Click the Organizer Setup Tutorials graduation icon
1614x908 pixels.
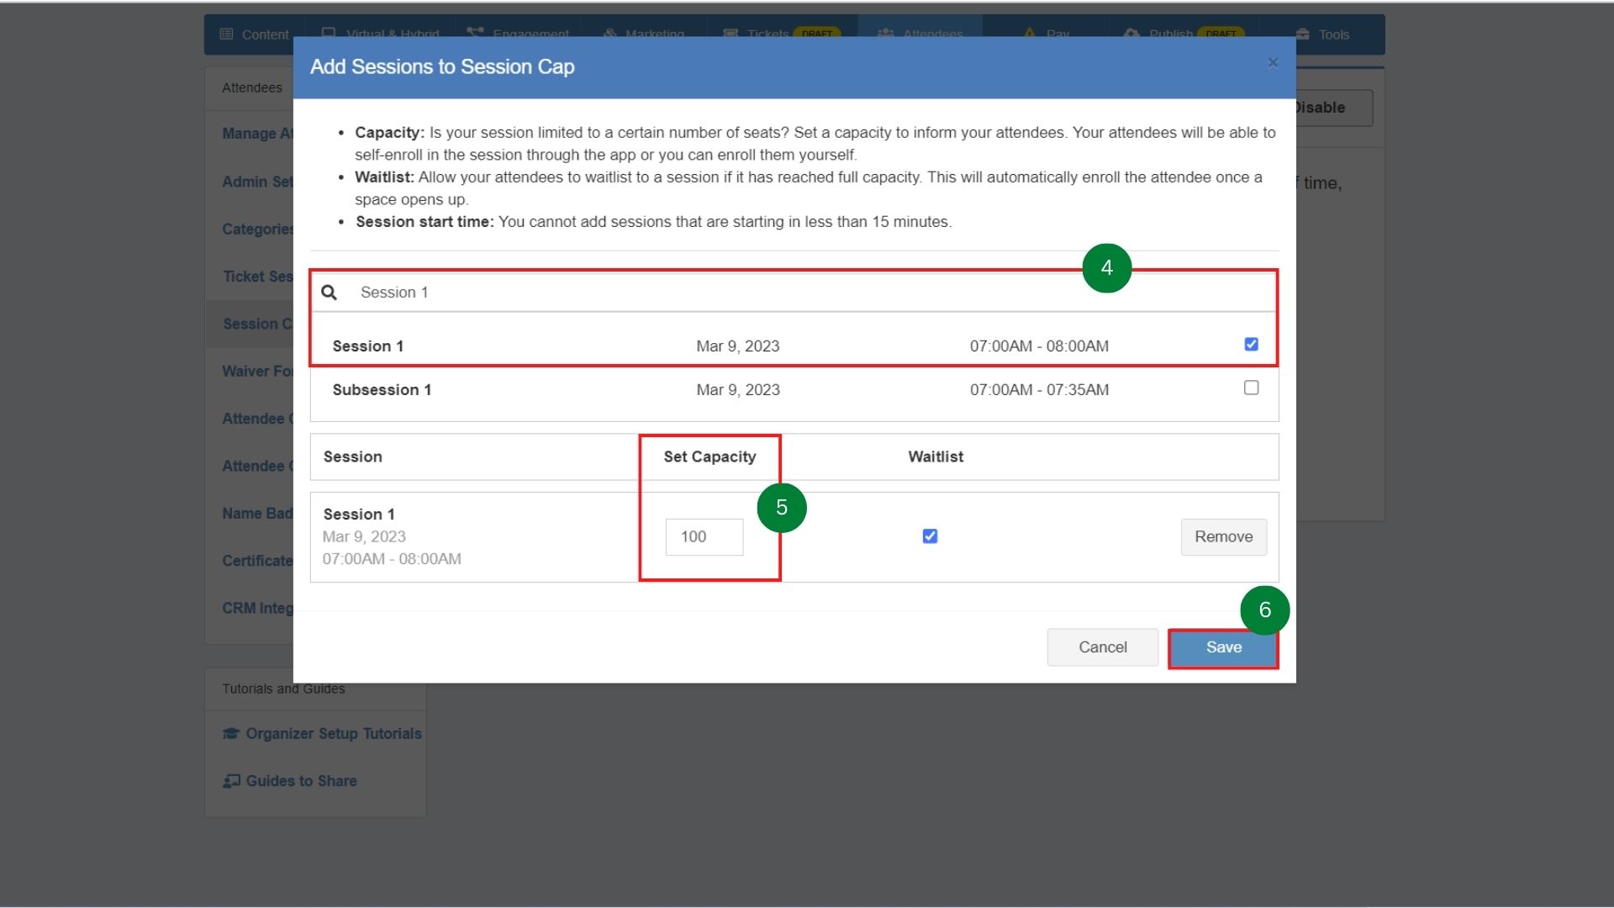[231, 734]
